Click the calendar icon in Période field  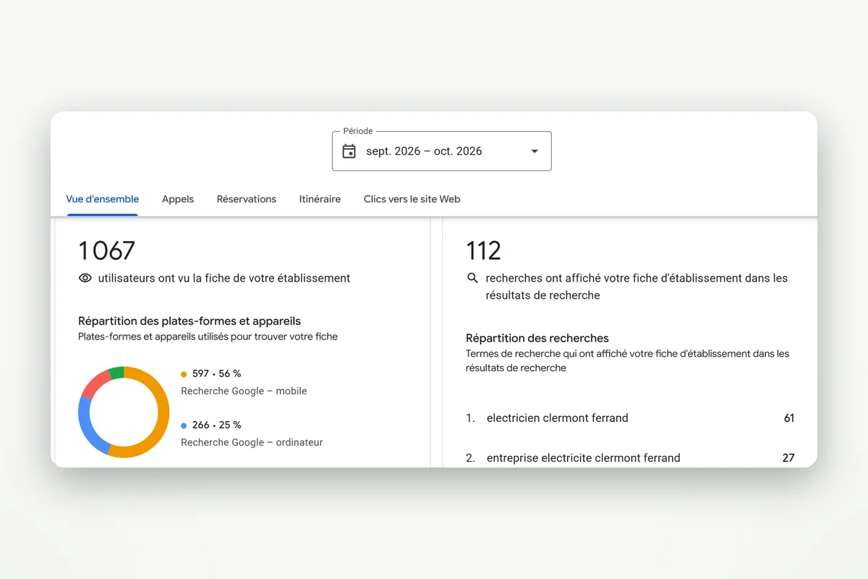click(x=349, y=151)
